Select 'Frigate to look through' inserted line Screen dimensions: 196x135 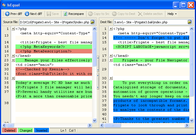151,105
